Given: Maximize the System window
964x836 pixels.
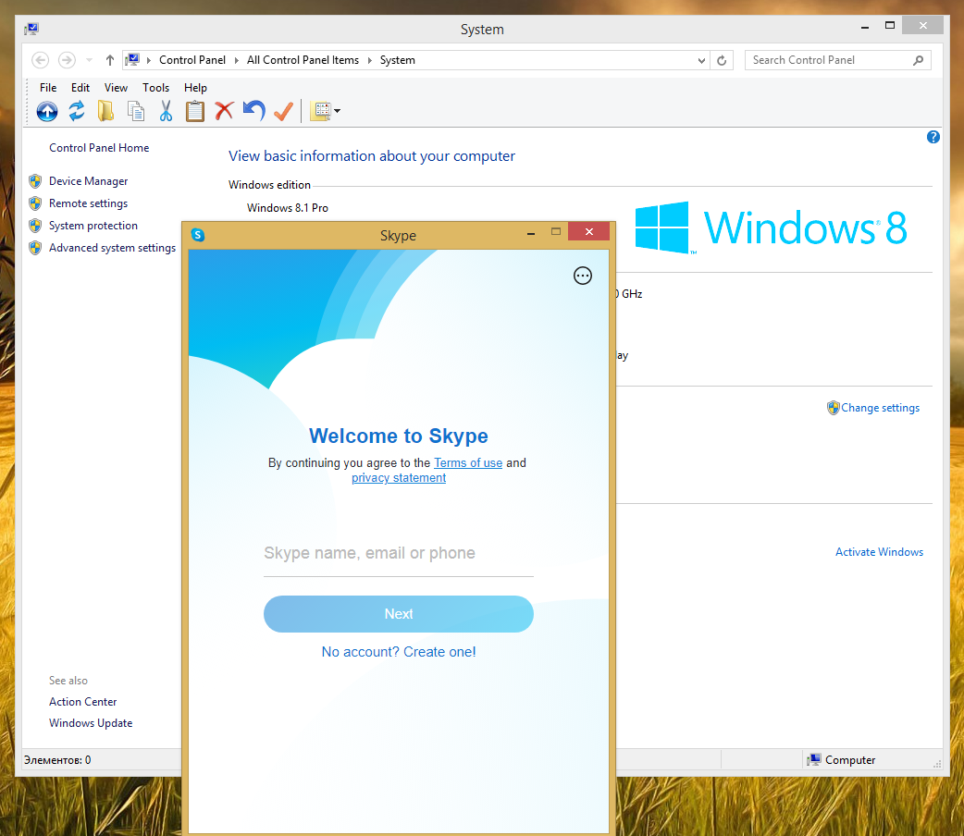Looking at the screenshot, I should 890,25.
